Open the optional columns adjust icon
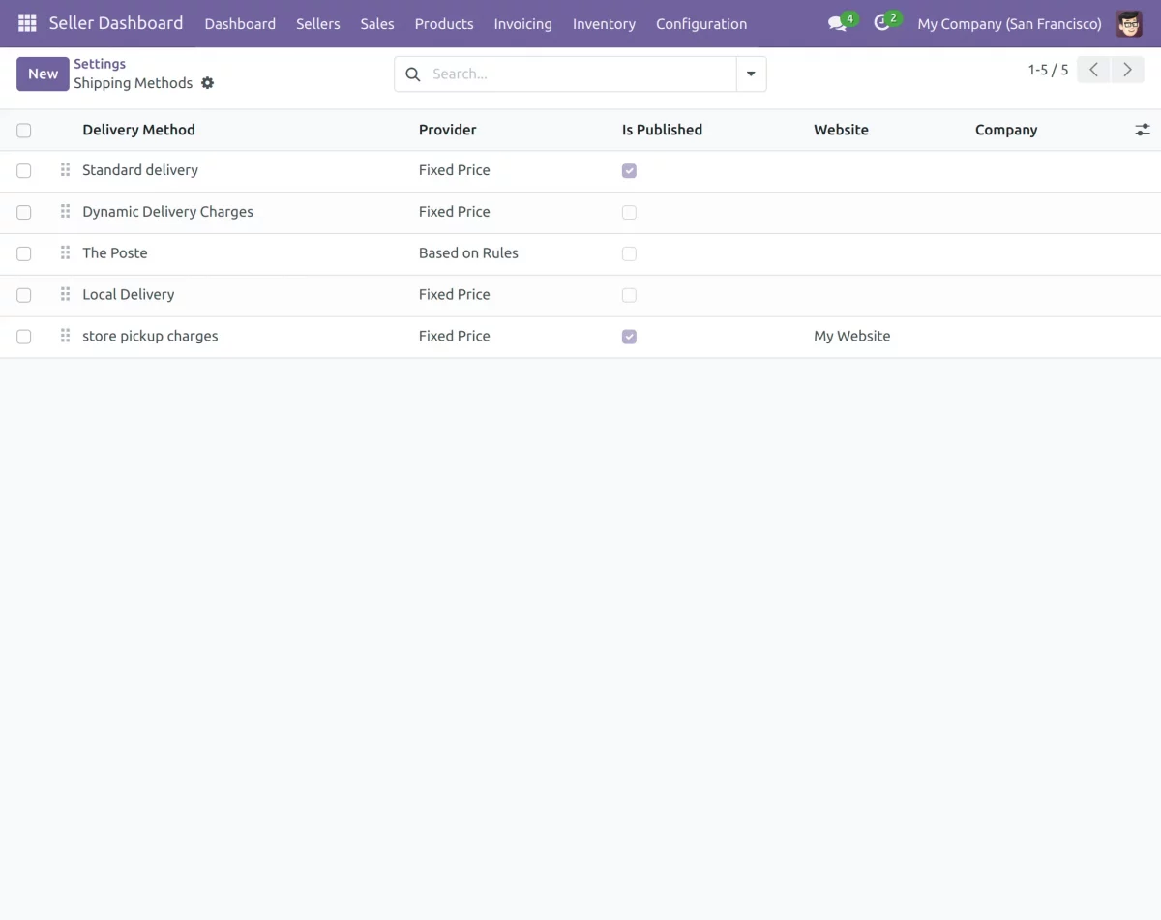Screen dimensions: 1161x920 click(1143, 130)
